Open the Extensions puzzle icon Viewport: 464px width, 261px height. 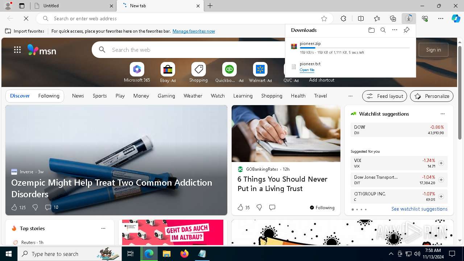pos(343,18)
